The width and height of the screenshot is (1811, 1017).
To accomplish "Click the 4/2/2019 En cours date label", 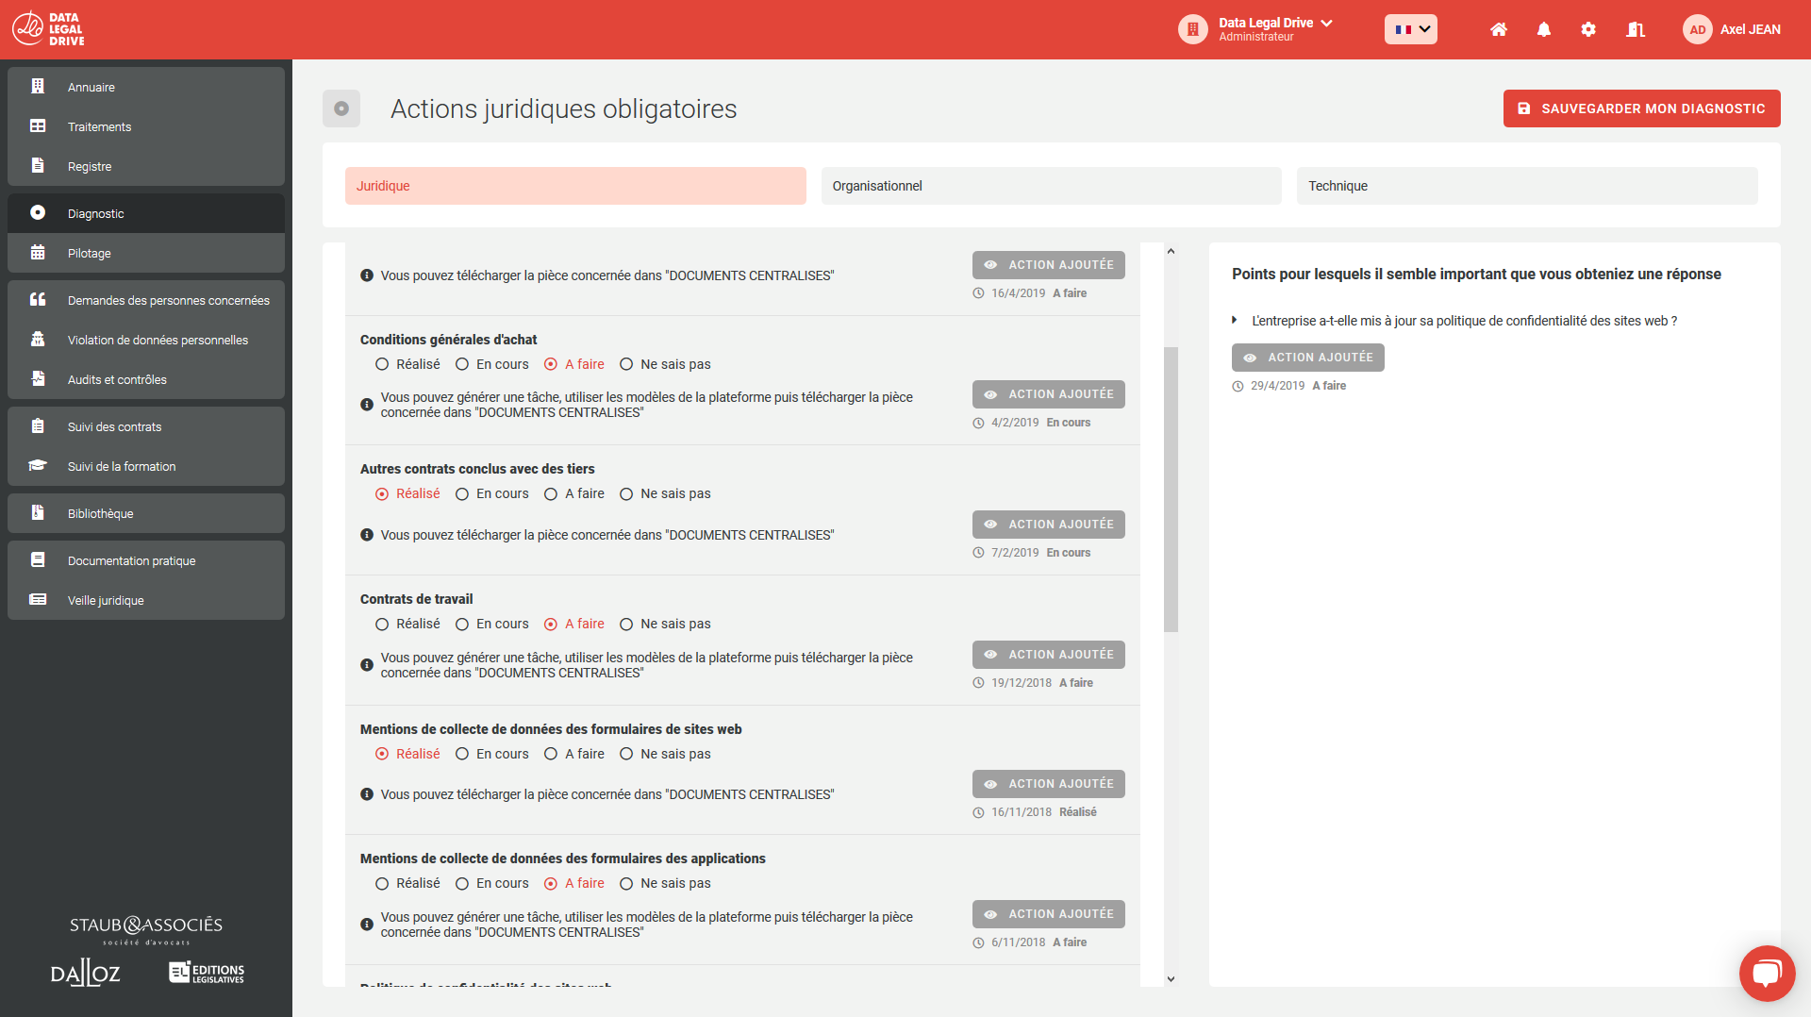I will pos(1032,423).
